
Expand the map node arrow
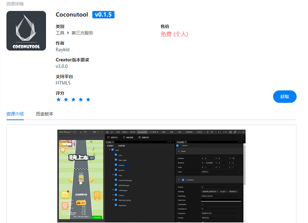click(x=113, y=175)
